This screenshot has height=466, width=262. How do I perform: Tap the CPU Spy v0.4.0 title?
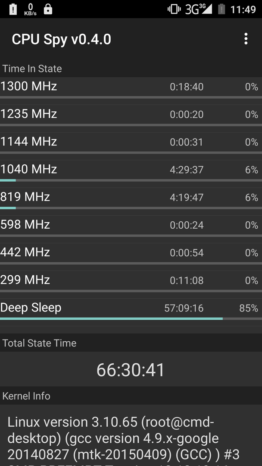pos(62,40)
